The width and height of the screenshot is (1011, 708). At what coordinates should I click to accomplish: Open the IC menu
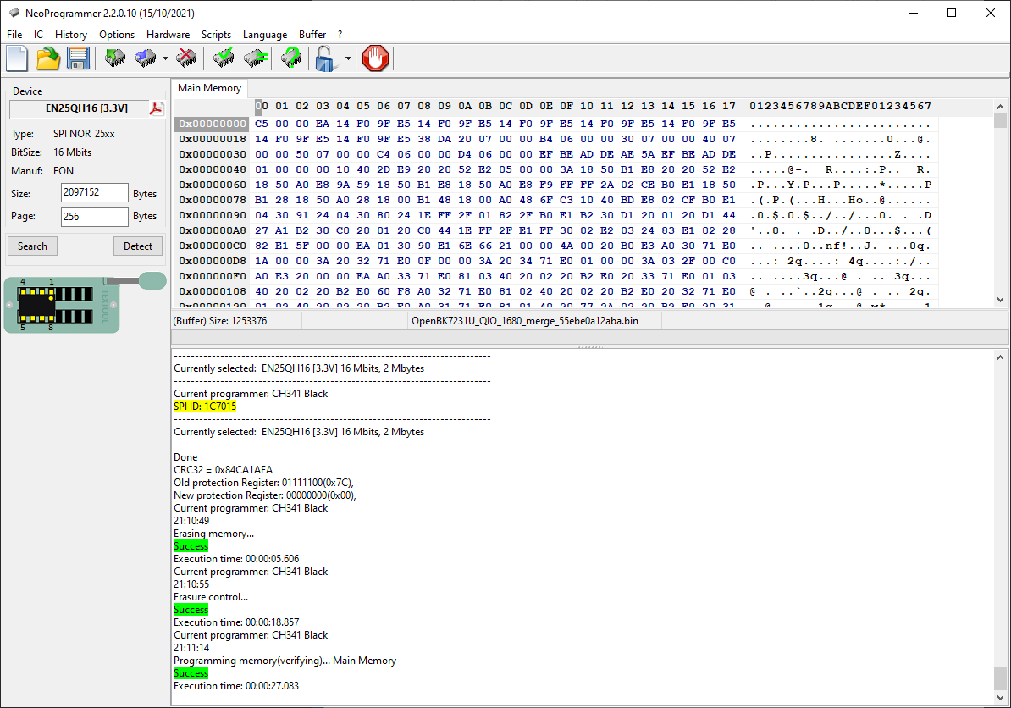point(39,34)
